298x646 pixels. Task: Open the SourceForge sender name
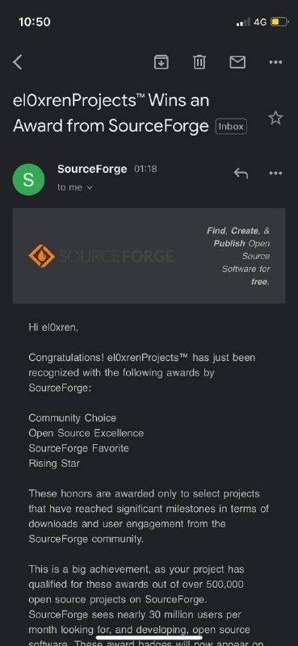point(92,169)
